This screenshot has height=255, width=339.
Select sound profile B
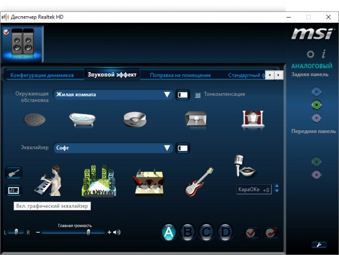pyautogui.click(x=187, y=232)
